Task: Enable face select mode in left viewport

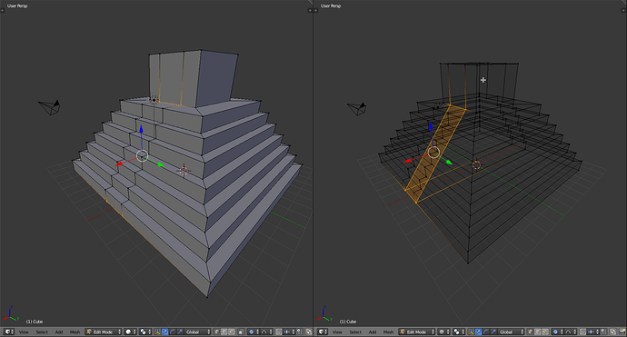Action: click(231, 332)
